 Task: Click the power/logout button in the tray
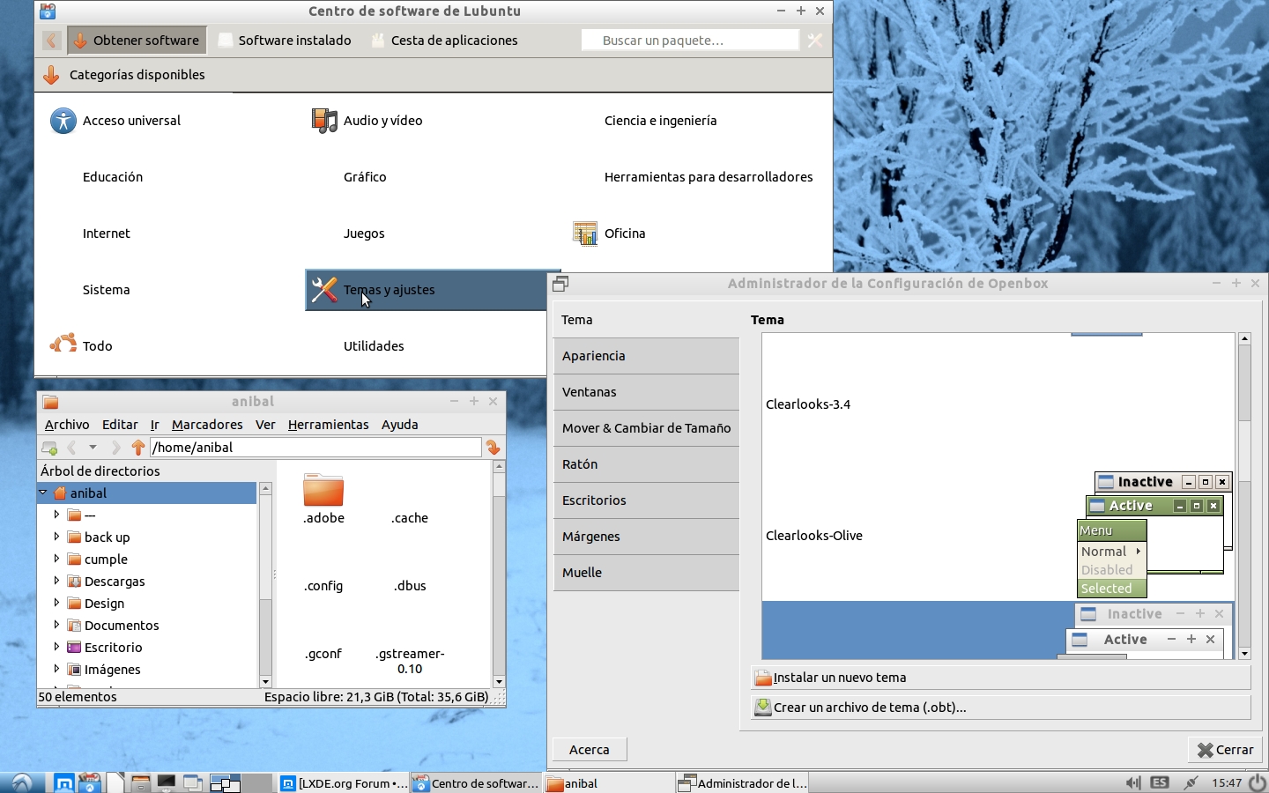click(1258, 782)
